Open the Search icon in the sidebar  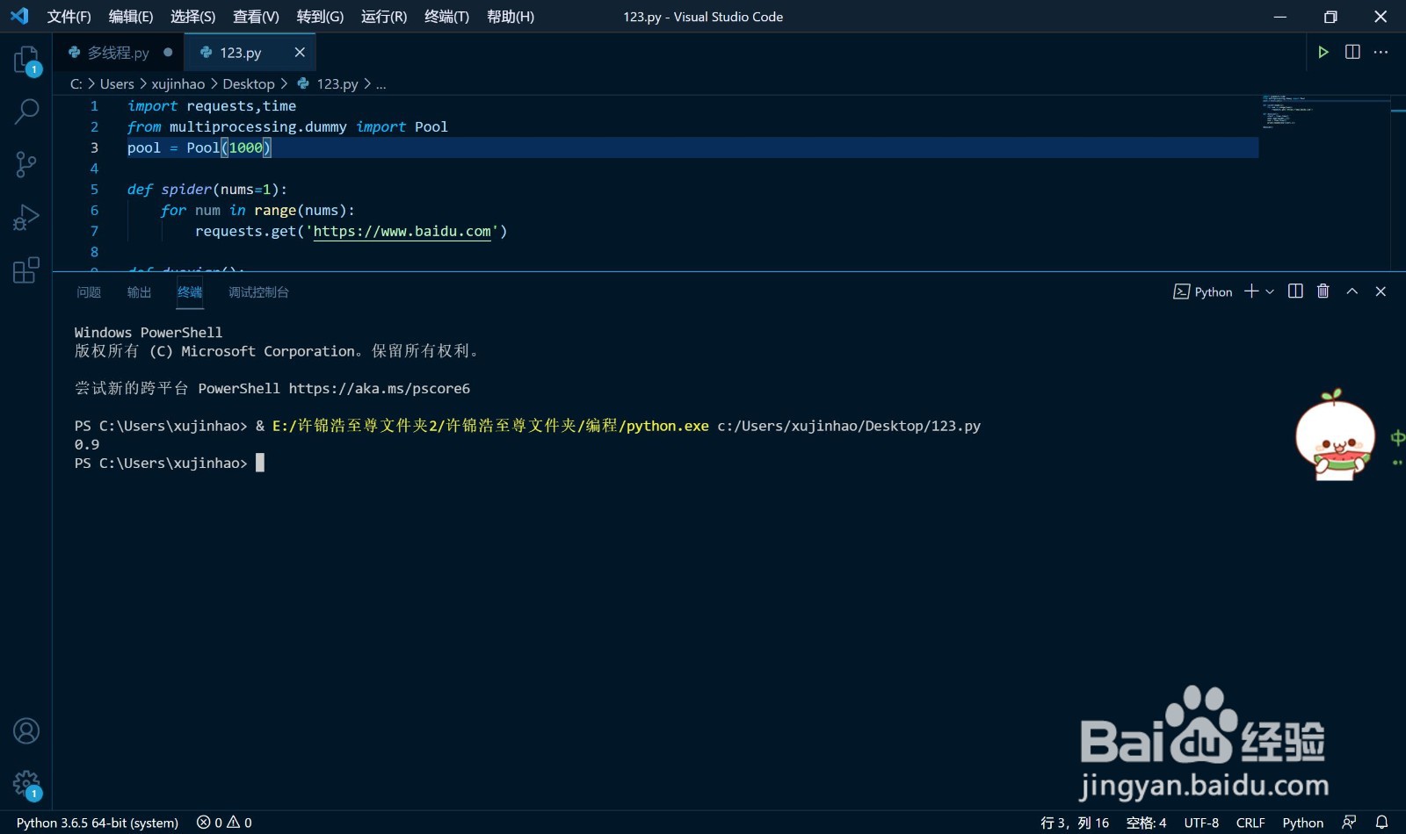[x=26, y=112]
